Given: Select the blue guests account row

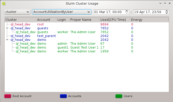Looking at the screenshot, I should (x=87, y=28).
